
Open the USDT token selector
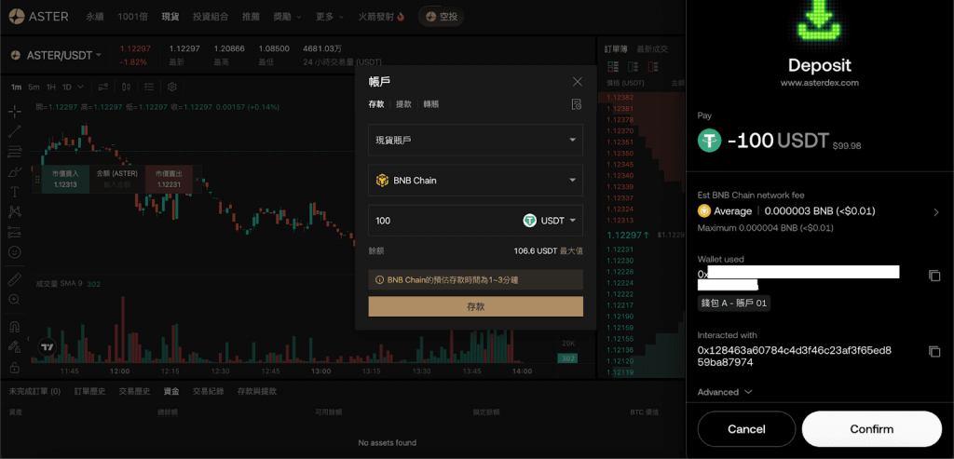(550, 221)
